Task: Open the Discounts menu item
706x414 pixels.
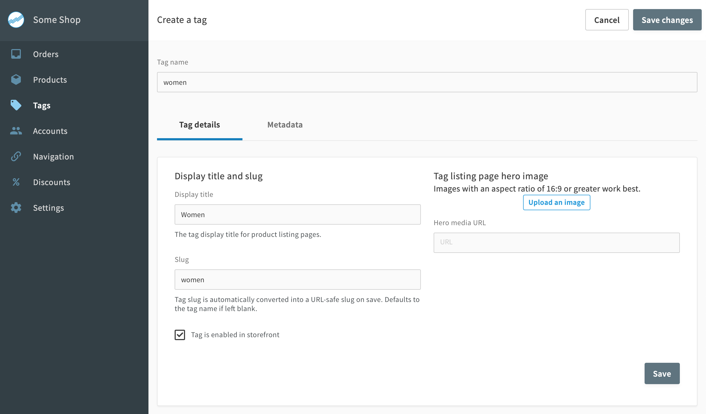Action: [52, 182]
